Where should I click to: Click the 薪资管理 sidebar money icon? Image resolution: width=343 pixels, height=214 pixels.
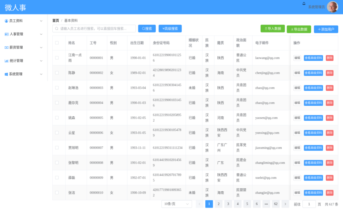coord(6,48)
